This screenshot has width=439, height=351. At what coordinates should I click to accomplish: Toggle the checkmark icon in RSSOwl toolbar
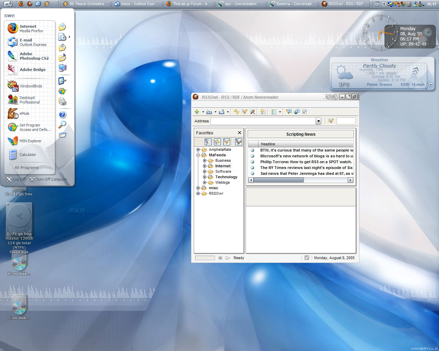305,112
